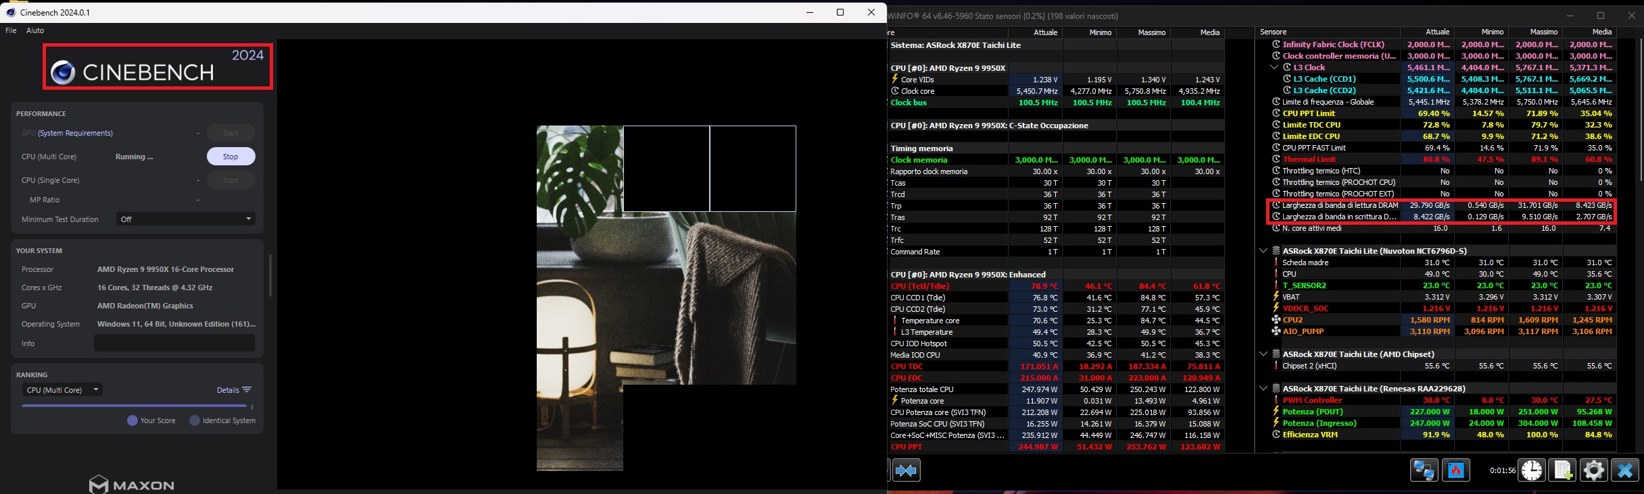The image size is (1644, 494).
Task: Select the Clock memoria row
Action: pos(1056,160)
